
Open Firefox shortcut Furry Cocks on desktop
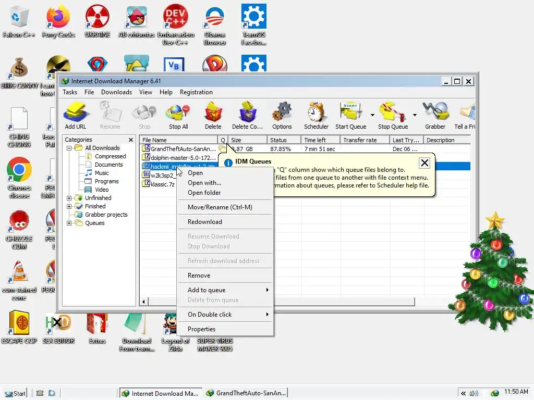(x=58, y=21)
